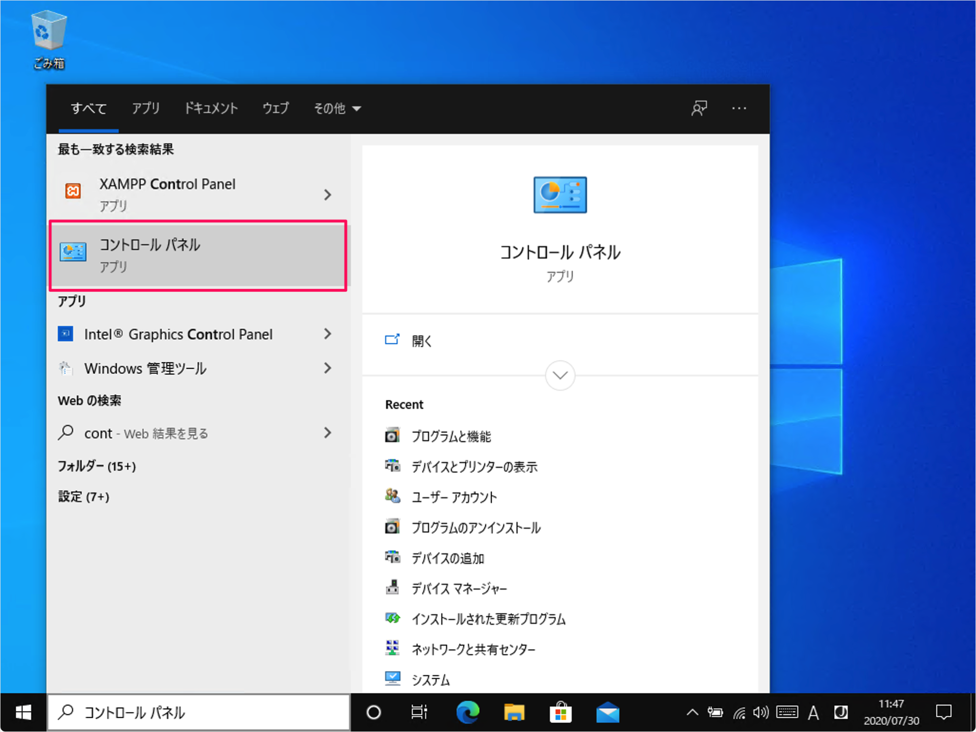Open デバイス マネージャー from Recent list
The width and height of the screenshot is (976, 732).
459,588
